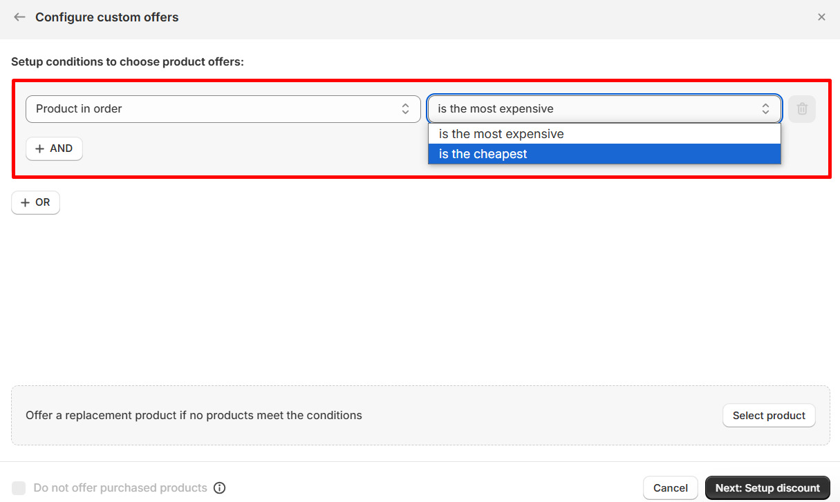Click the Offer a replacement product text
This screenshot has width=840, height=502.
[x=194, y=416]
